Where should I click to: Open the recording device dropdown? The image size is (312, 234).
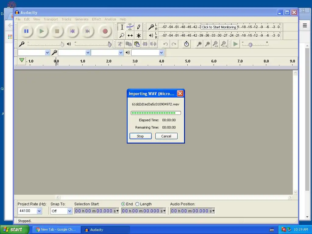(88, 52)
